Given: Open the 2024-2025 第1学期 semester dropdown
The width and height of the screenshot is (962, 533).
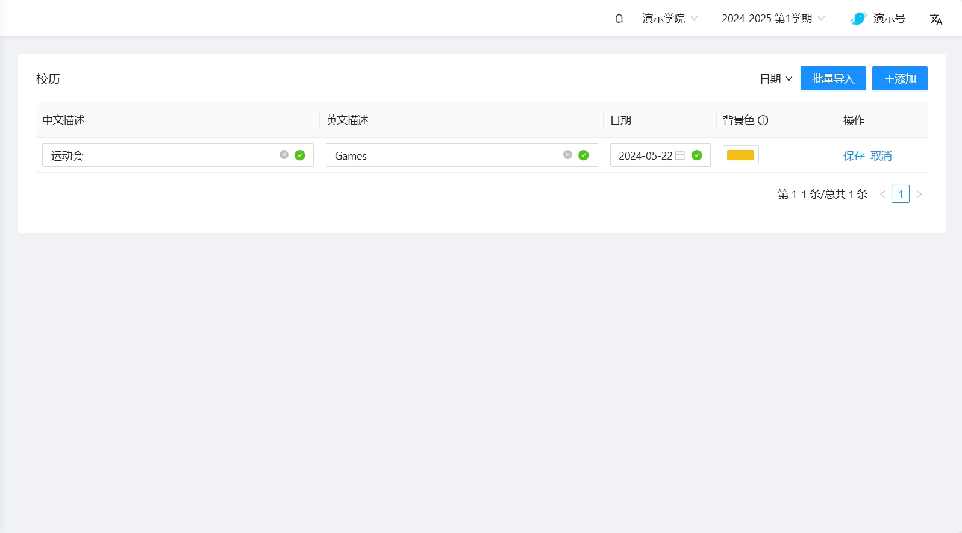Looking at the screenshot, I should [x=773, y=19].
